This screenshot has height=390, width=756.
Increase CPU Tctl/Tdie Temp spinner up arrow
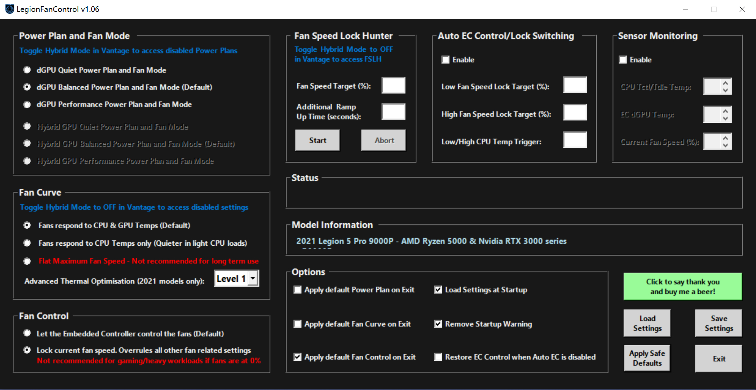(x=726, y=83)
